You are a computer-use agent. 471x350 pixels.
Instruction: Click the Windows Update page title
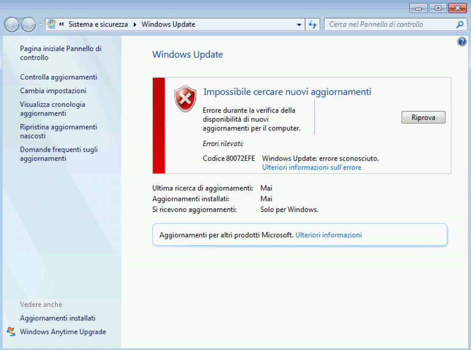[188, 55]
